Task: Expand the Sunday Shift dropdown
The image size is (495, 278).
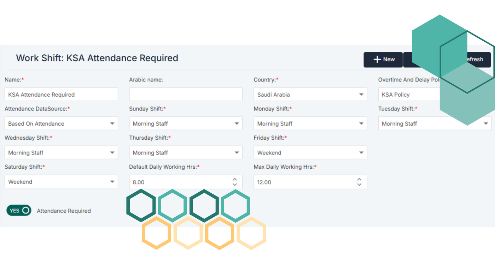Action: [x=186, y=124]
